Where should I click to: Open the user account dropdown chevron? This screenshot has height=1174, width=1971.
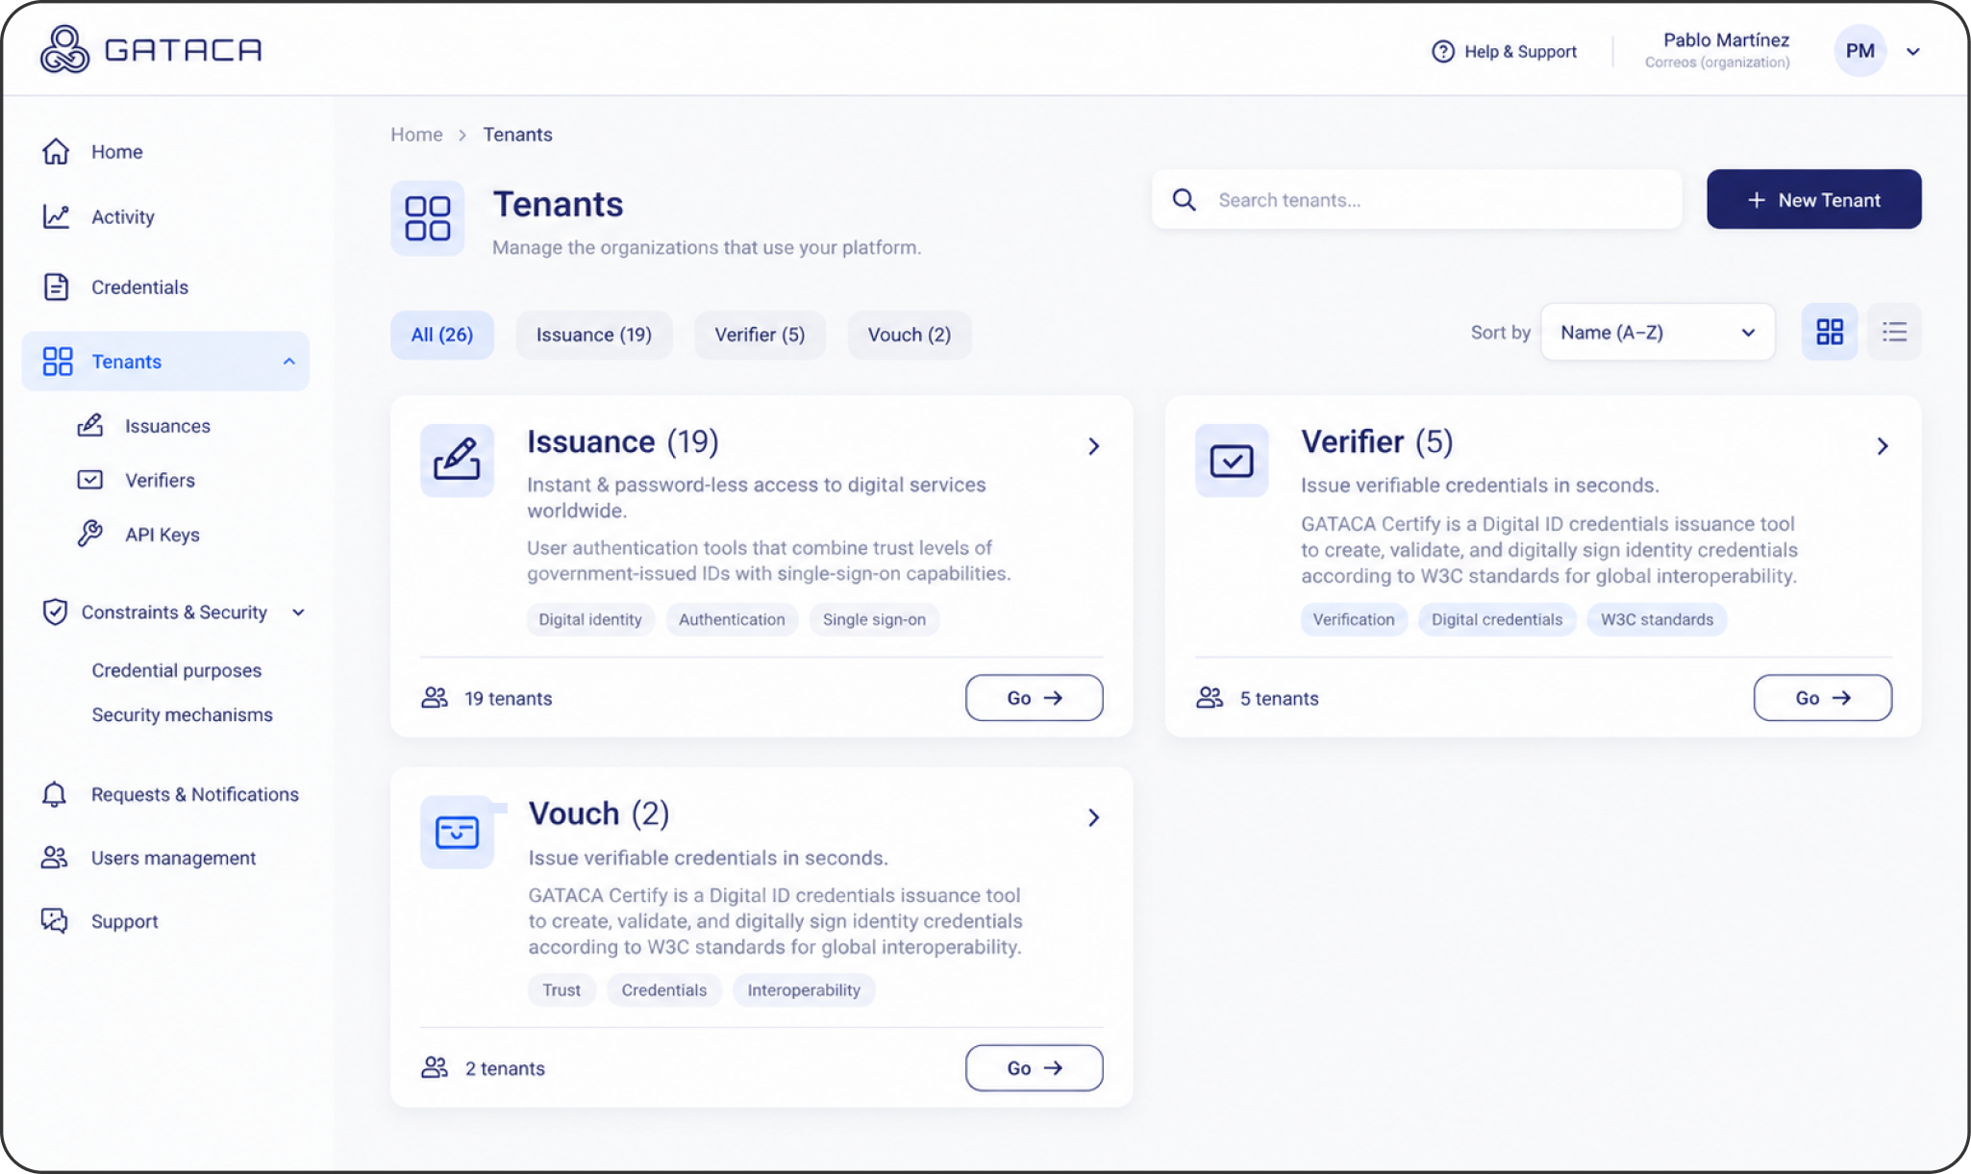pos(1913,52)
